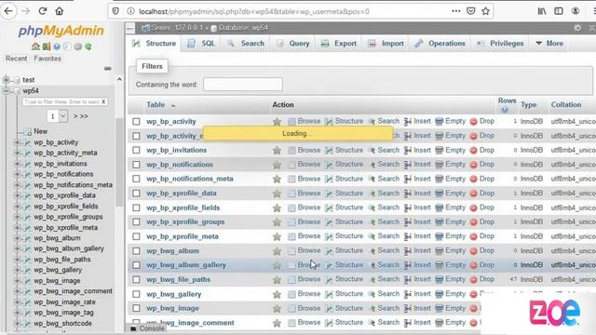This screenshot has height=335, width=596.
Task: Check the wp_bp_invitations checkbox
Action: [136, 151]
